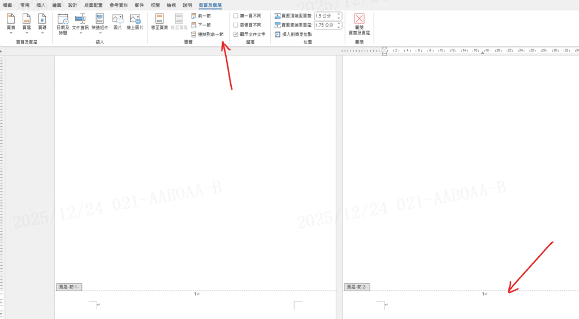The image size is (579, 319).
Task: Toggle 連結到前一節 (Link to Previous)
Action: (207, 34)
